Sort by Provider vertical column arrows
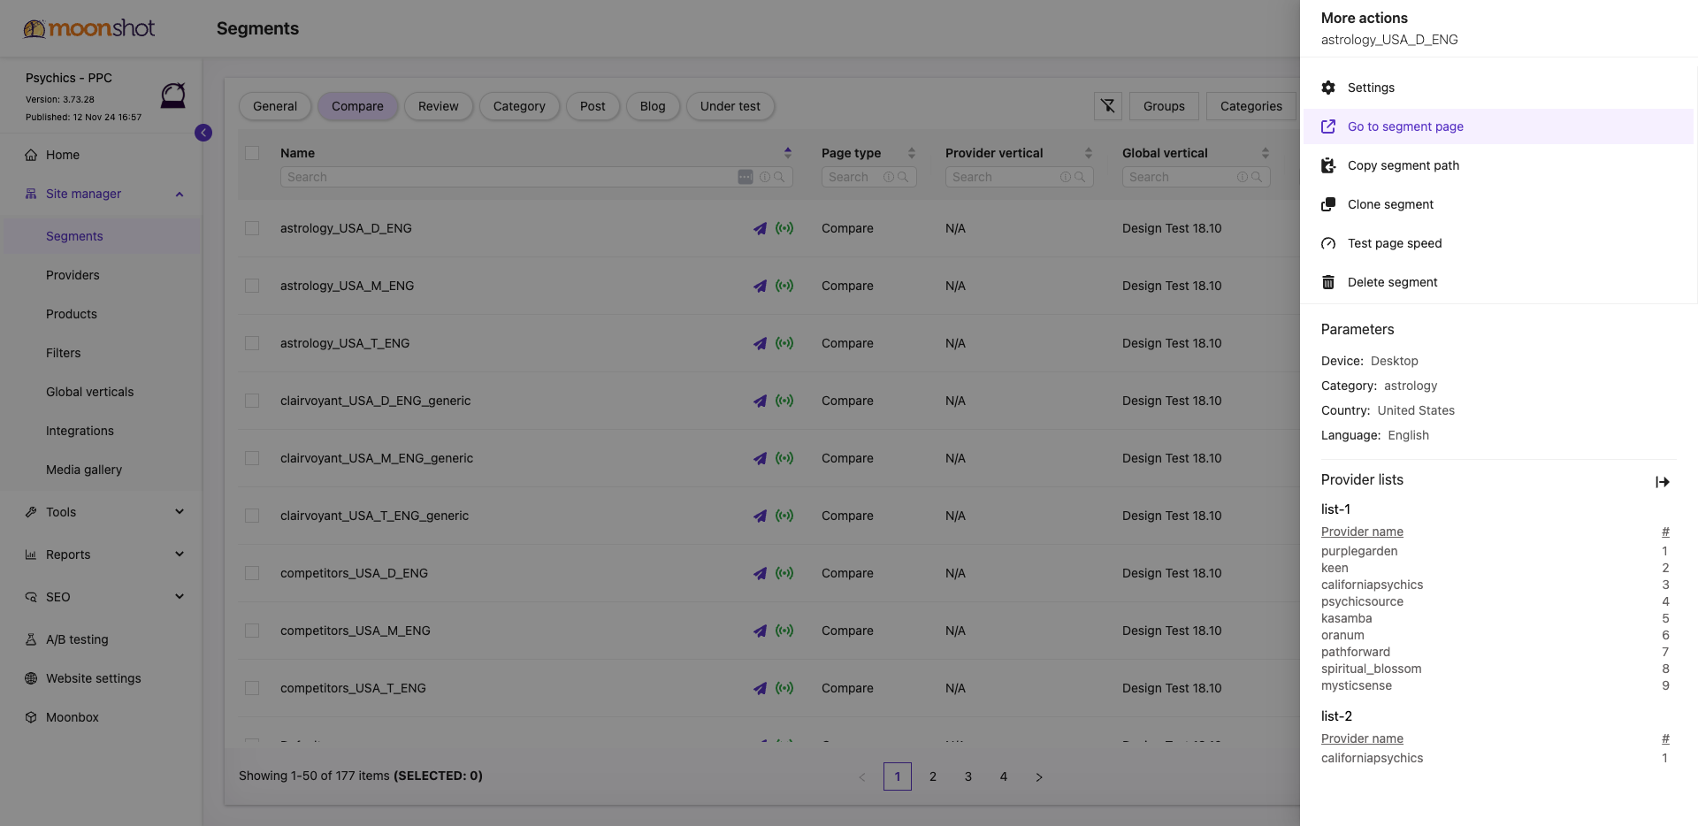This screenshot has width=1698, height=826. [1089, 153]
